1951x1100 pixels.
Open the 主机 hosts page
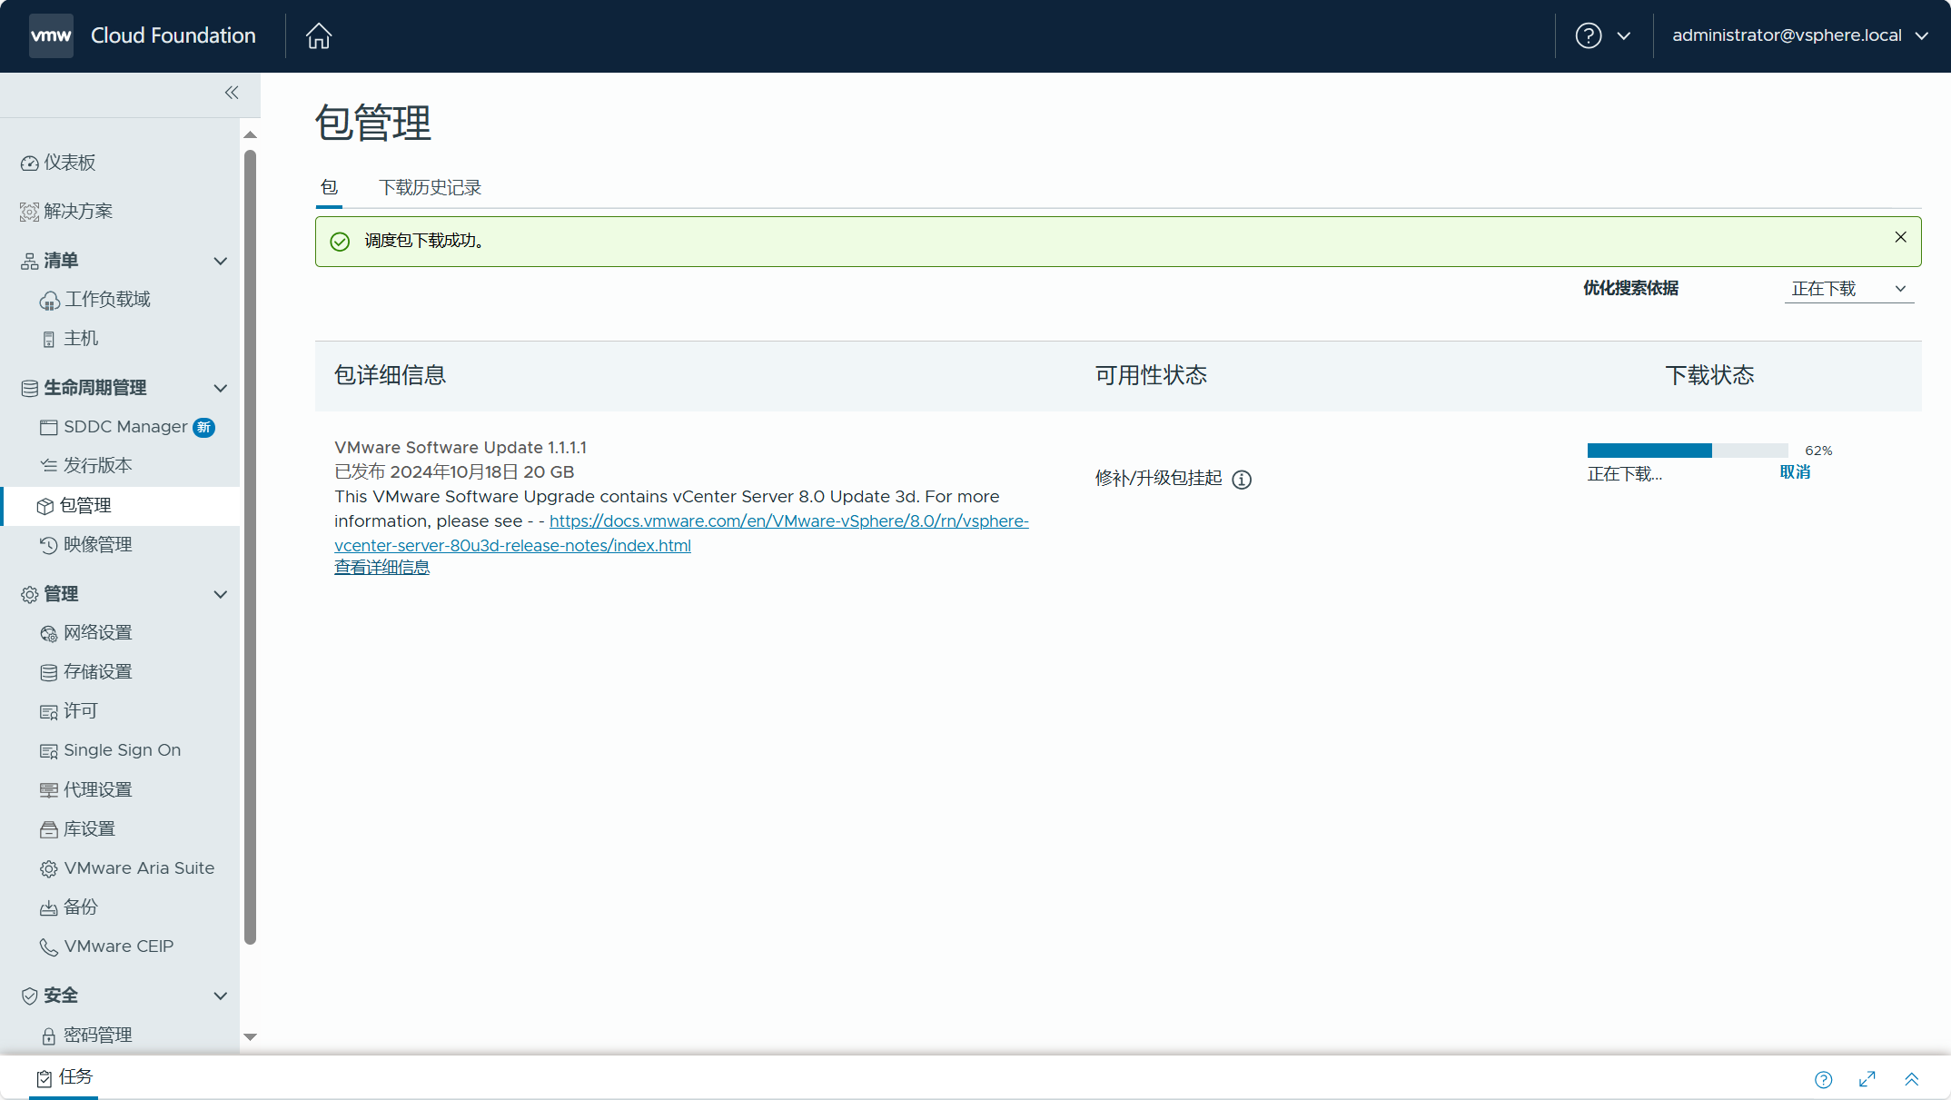click(70, 339)
